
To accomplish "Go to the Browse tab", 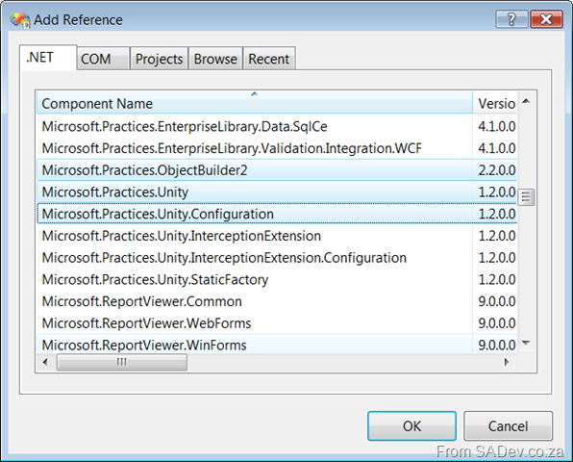I will click(215, 59).
